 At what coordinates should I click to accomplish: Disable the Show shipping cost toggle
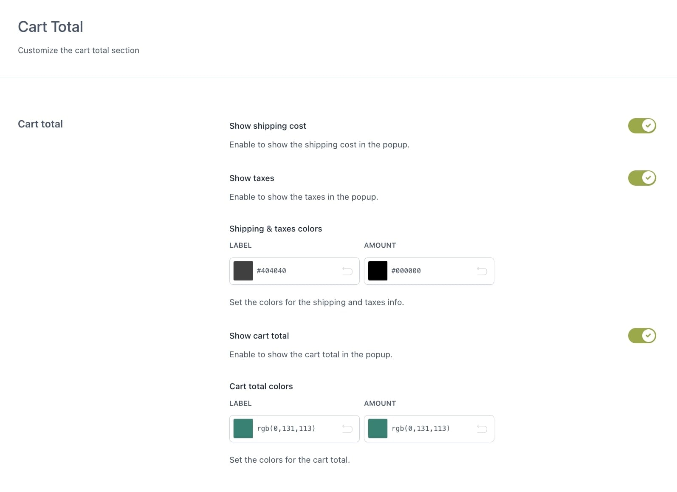642,126
